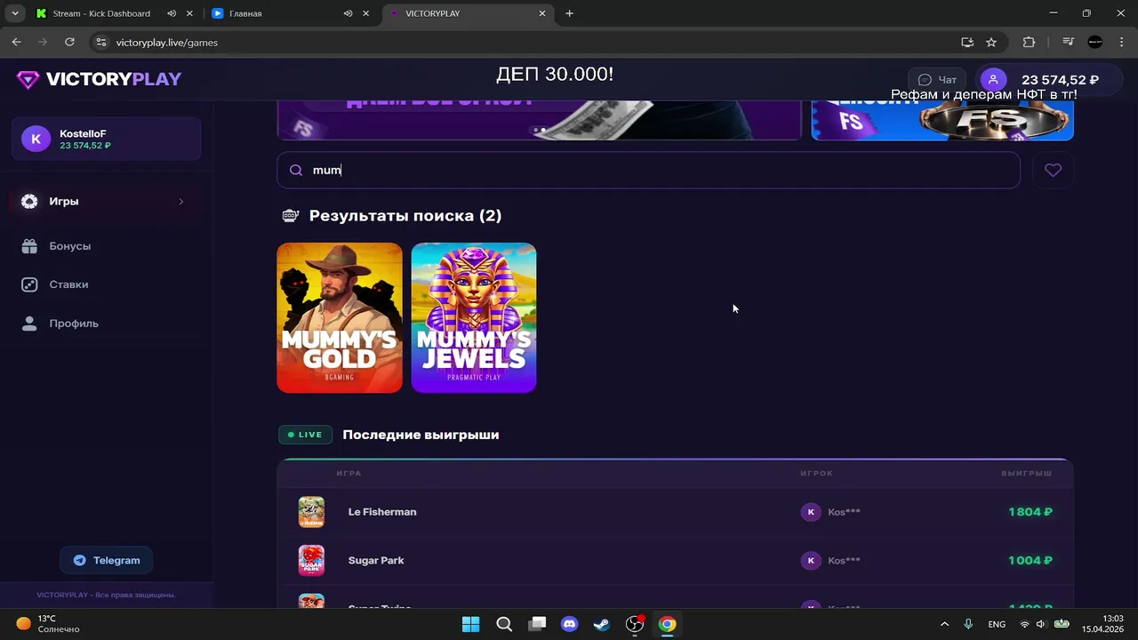Open the Чат button
1138x640 pixels.
tap(937, 80)
